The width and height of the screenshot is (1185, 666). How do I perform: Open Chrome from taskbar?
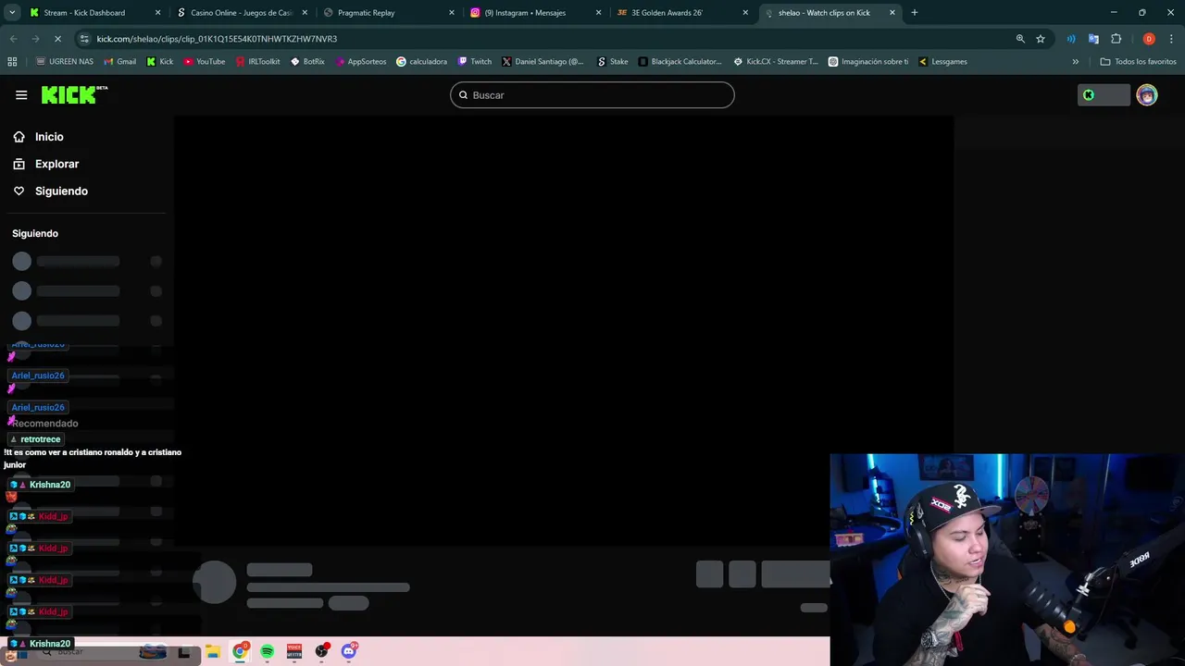click(x=240, y=651)
